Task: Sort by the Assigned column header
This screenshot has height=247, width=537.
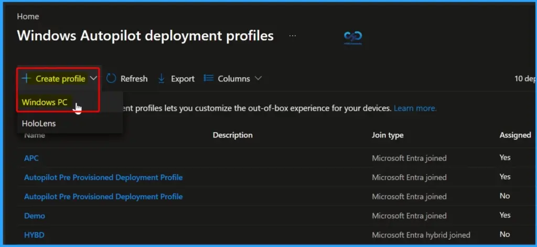Action: [x=515, y=135]
